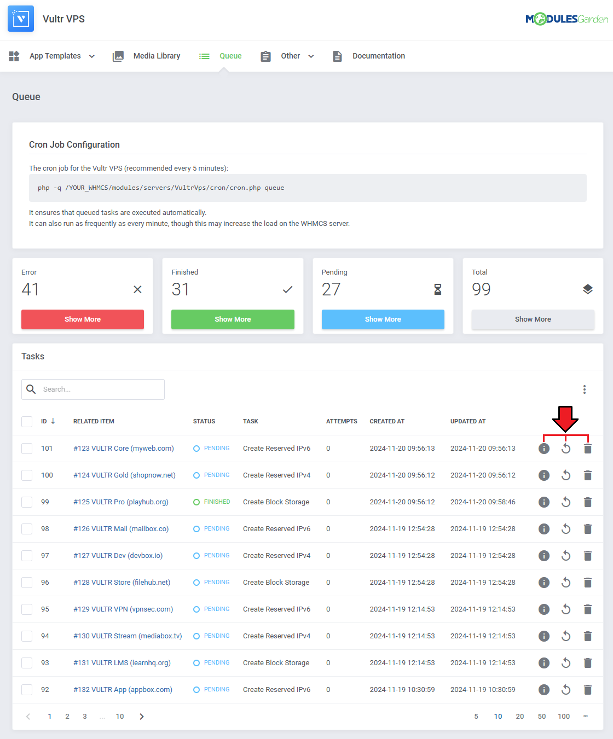
Task: Switch to the Queue tab
Action: [220, 56]
